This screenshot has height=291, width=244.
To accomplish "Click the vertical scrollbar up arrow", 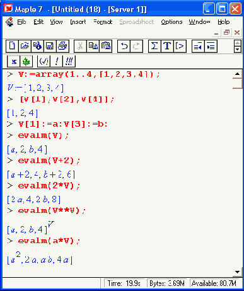I will (237, 74).
